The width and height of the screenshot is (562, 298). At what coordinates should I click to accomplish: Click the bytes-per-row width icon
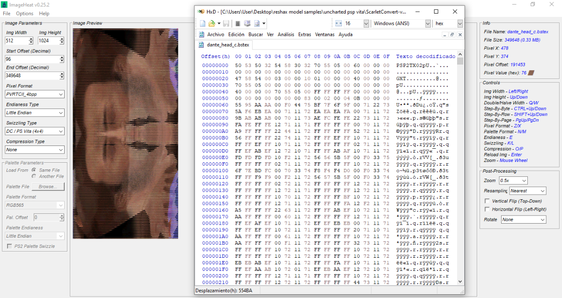pyautogui.click(x=339, y=23)
